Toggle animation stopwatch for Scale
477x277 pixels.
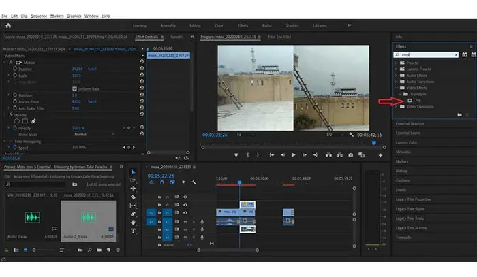(x=15, y=75)
